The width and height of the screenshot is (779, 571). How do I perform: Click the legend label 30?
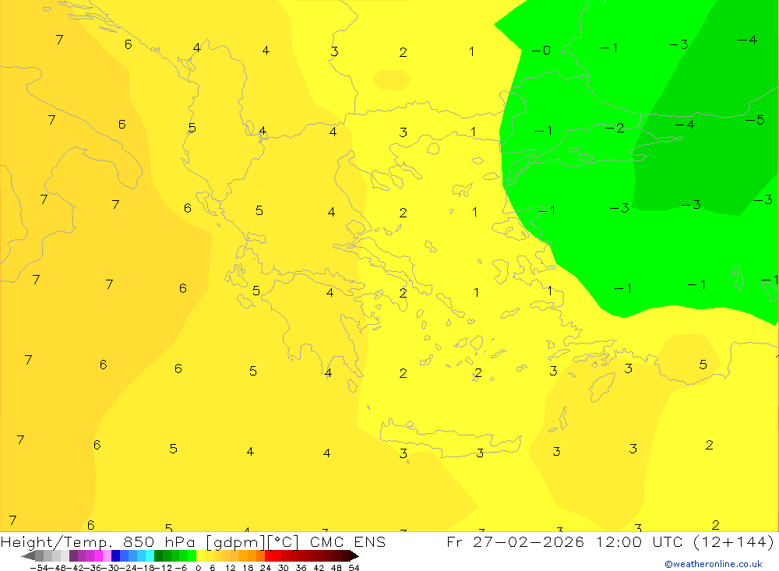coord(284,568)
